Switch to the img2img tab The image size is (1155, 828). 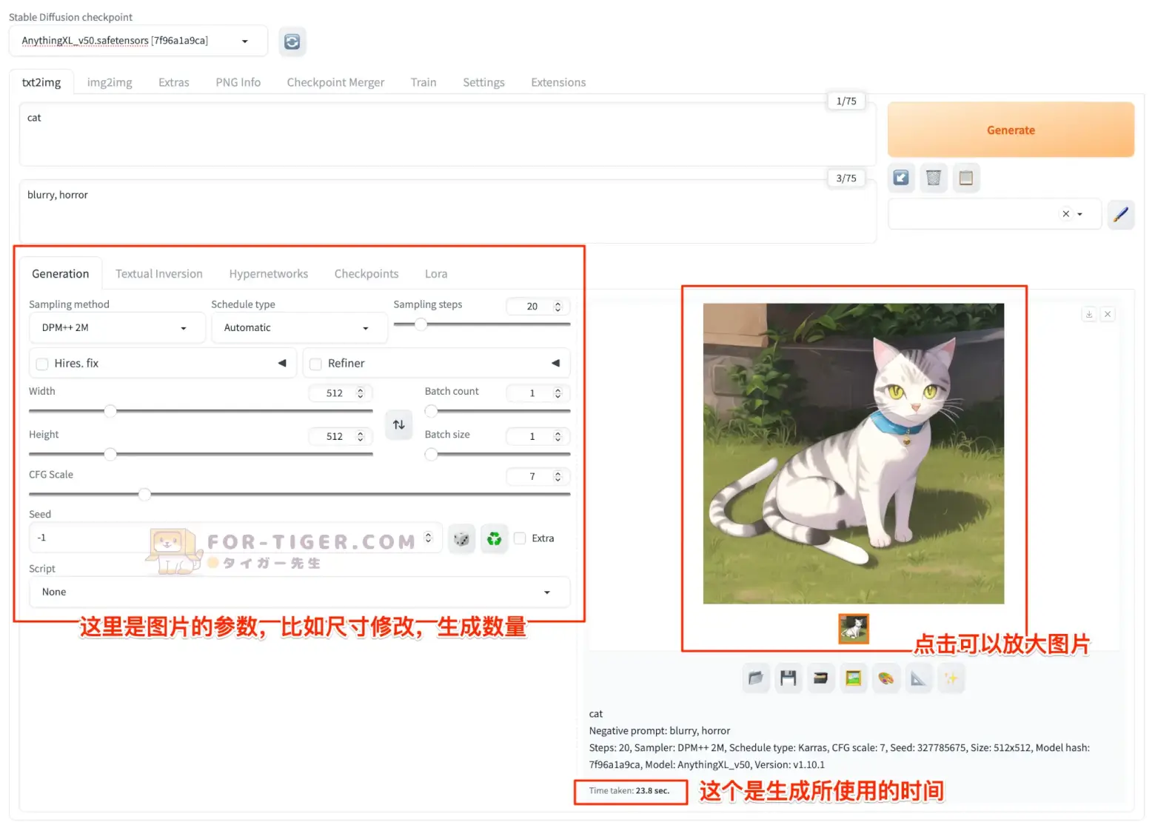110,82
